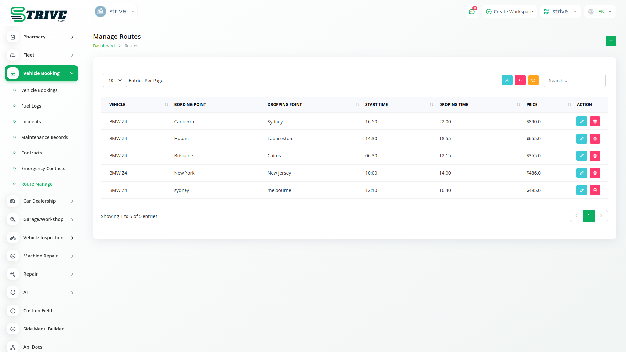The width and height of the screenshot is (626, 352).
Task: Click the orange refresh icon
Action: [533, 81]
